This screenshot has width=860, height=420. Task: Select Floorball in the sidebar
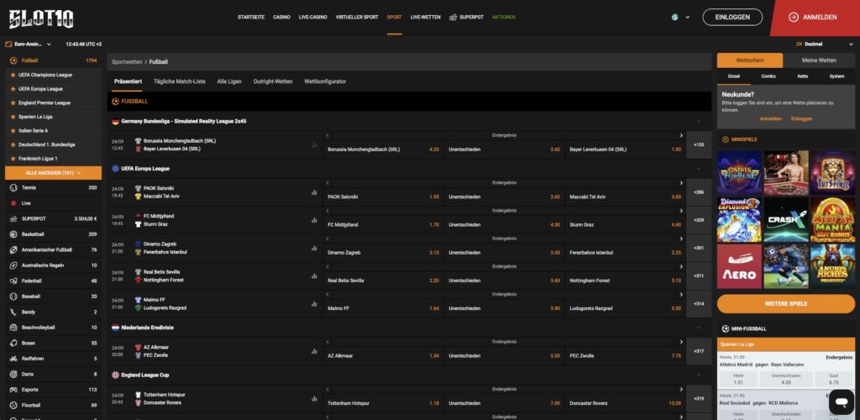[x=53, y=405]
